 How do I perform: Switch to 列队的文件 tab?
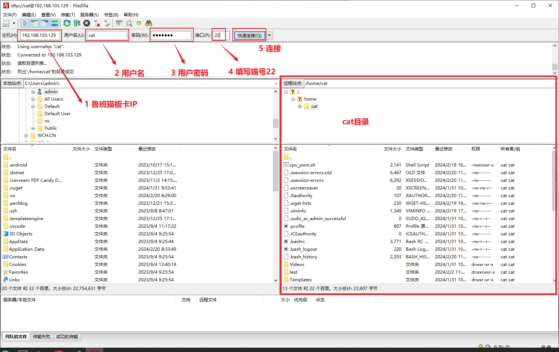click(x=16, y=337)
